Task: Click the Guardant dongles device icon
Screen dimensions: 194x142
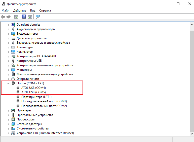Action: [14, 25]
